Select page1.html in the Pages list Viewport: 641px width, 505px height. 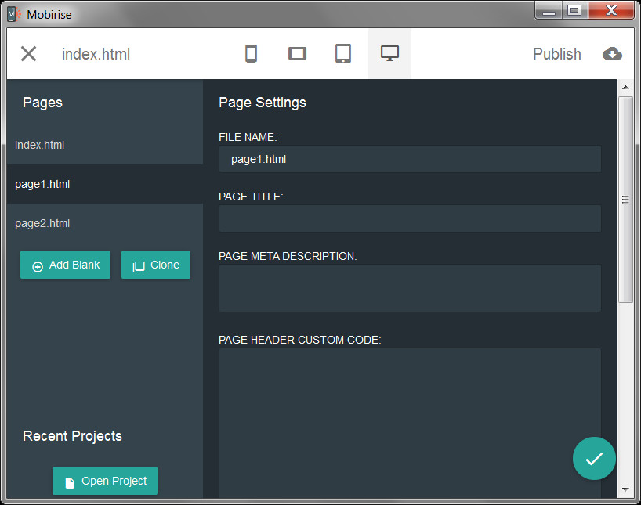[x=42, y=184]
